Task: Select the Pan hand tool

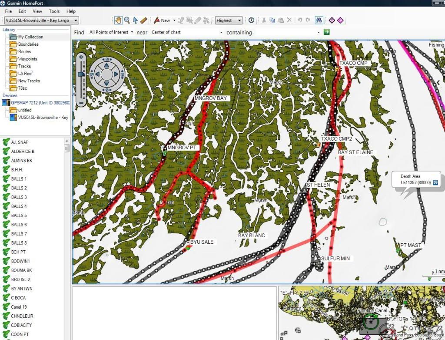Action: 118,20
